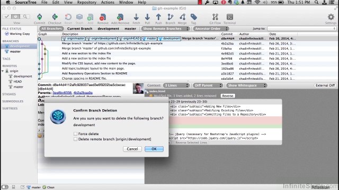Image resolution: width=339 pixels, height=190 pixels.
Task: Click the master branch icon in status bar
Action: coord(29,187)
